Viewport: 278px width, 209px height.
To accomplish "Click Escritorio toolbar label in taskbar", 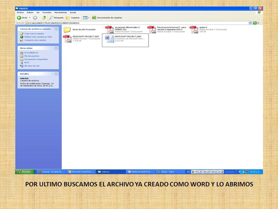I will pos(230,172).
